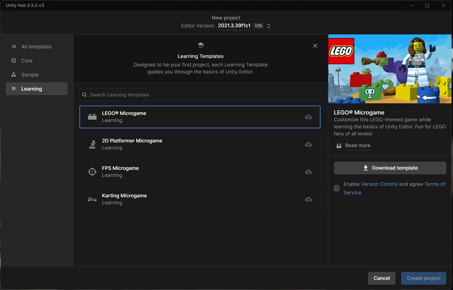Image resolution: width=453 pixels, height=290 pixels.
Task: Open the Editor Version selector arrows
Action: pyautogui.click(x=269, y=26)
